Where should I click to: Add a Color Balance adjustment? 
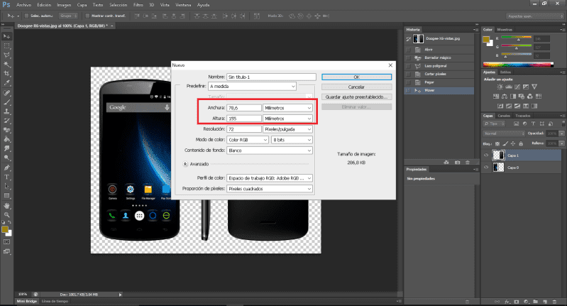point(505,97)
